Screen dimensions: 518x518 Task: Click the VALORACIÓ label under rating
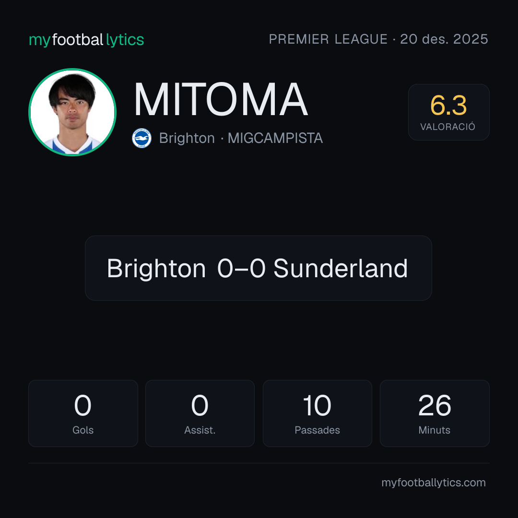point(447,127)
